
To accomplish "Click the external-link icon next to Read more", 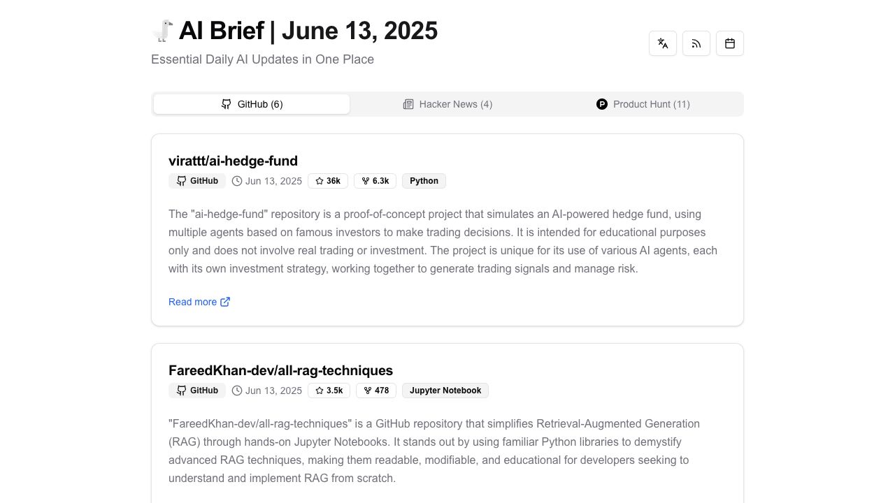I will pyautogui.click(x=224, y=301).
